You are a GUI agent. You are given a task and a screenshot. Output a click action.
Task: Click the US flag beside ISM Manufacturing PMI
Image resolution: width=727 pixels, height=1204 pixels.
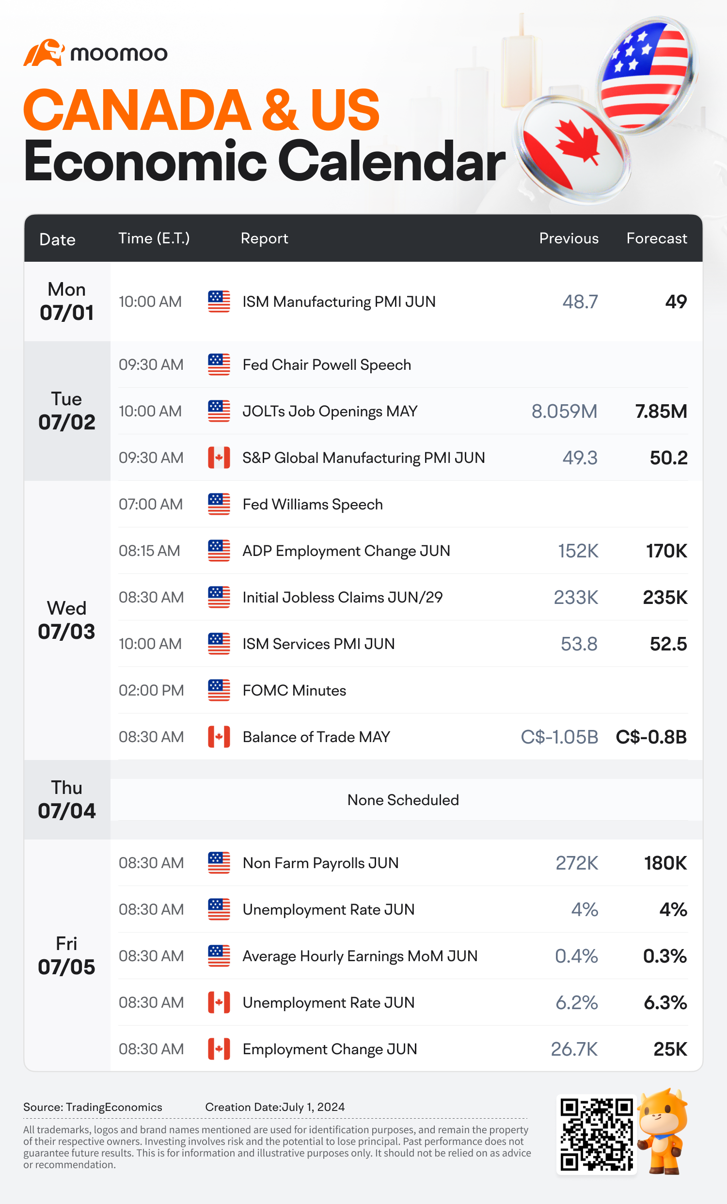(219, 301)
